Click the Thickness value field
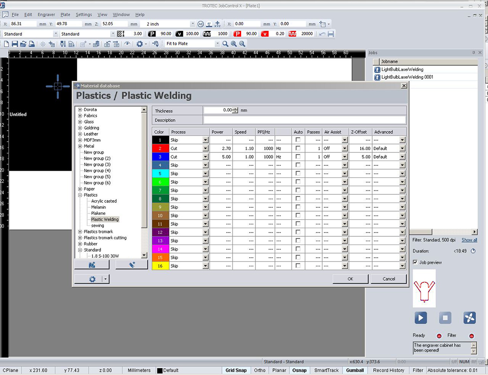 click(x=218, y=111)
